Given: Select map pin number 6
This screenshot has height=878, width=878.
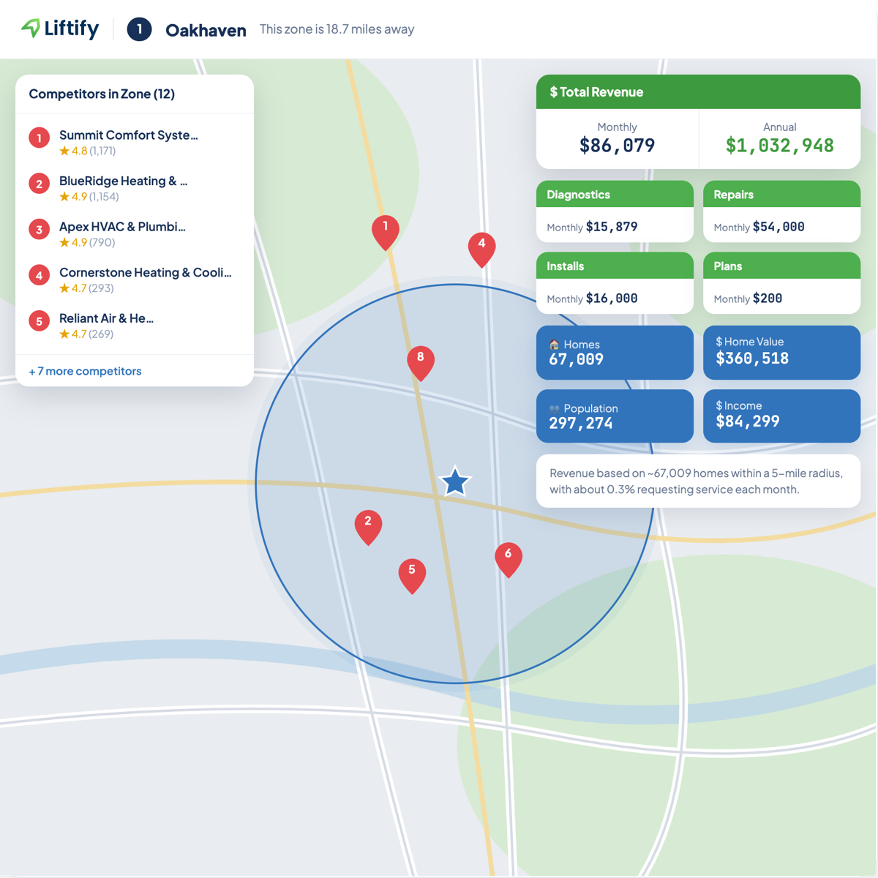Looking at the screenshot, I should tap(509, 559).
